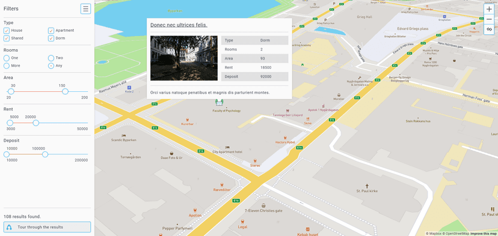Click the Kode 2 museum icon
Viewport: 498px width, 236px height.
tap(129, 87)
